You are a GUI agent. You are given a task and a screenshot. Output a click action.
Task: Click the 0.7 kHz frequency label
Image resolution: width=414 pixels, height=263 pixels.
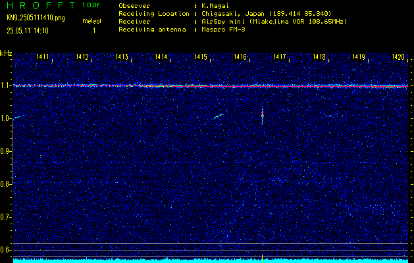(x=5, y=217)
